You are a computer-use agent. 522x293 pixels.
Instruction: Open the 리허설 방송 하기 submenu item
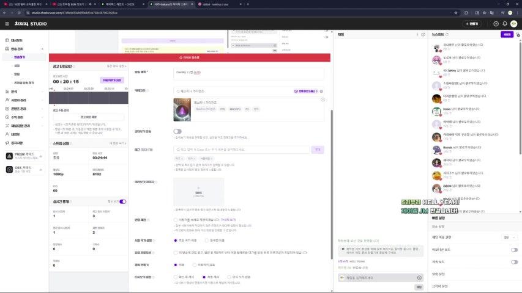point(24,83)
